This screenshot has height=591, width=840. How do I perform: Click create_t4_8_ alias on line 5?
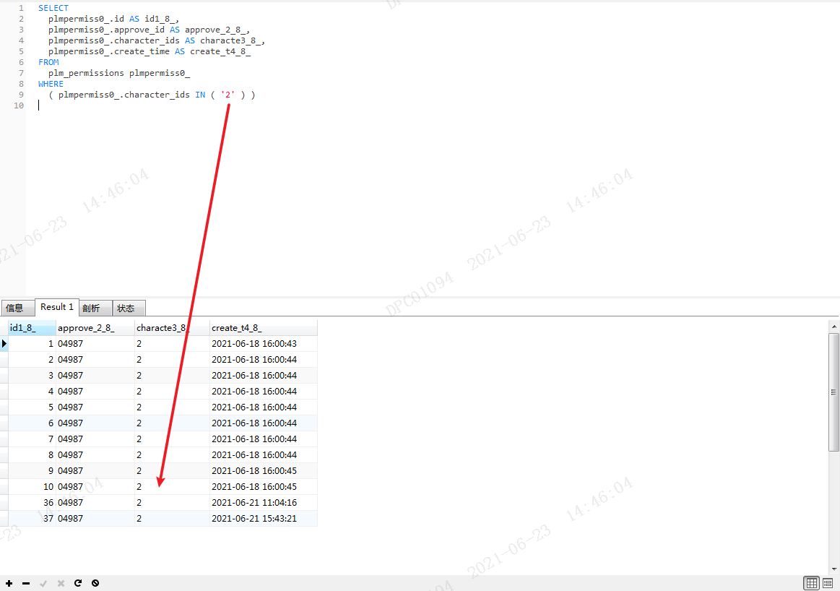pyautogui.click(x=220, y=51)
